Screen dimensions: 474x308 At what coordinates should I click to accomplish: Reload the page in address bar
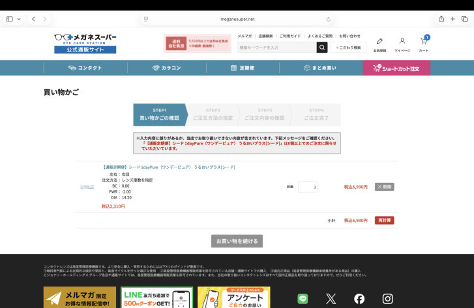(x=329, y=19)
